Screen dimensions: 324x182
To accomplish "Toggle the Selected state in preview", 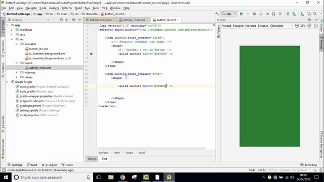I will pyautogui.click(x=263, y=26).
